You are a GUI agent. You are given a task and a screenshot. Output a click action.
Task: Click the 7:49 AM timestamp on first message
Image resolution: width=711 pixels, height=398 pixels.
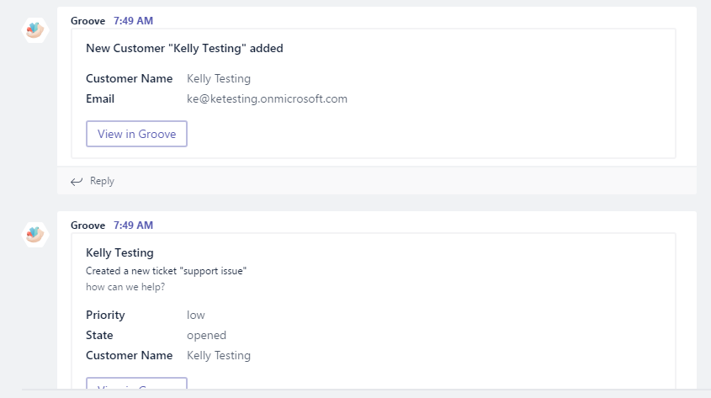coord(133,21)
